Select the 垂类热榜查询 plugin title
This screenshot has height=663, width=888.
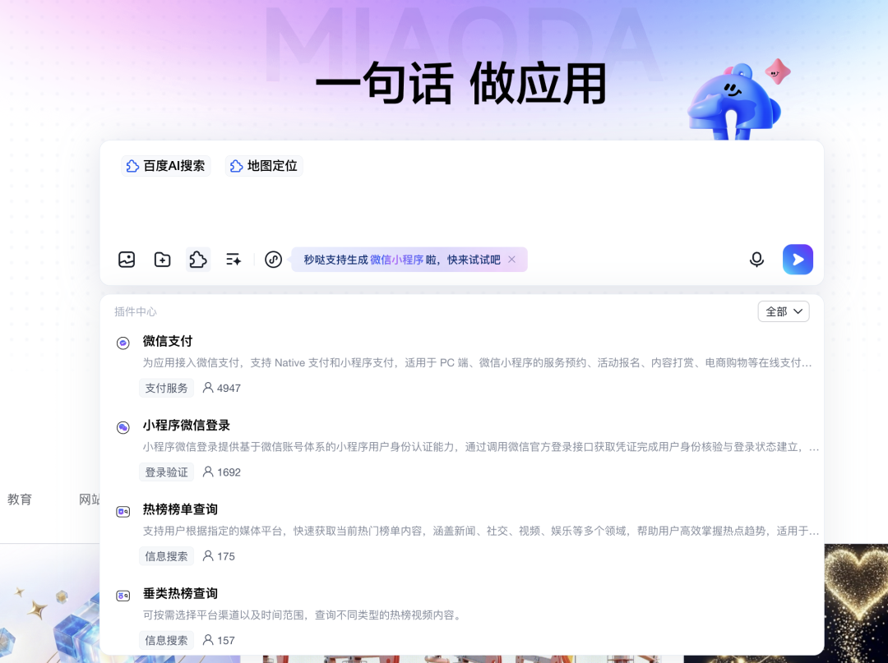[180, 593]
